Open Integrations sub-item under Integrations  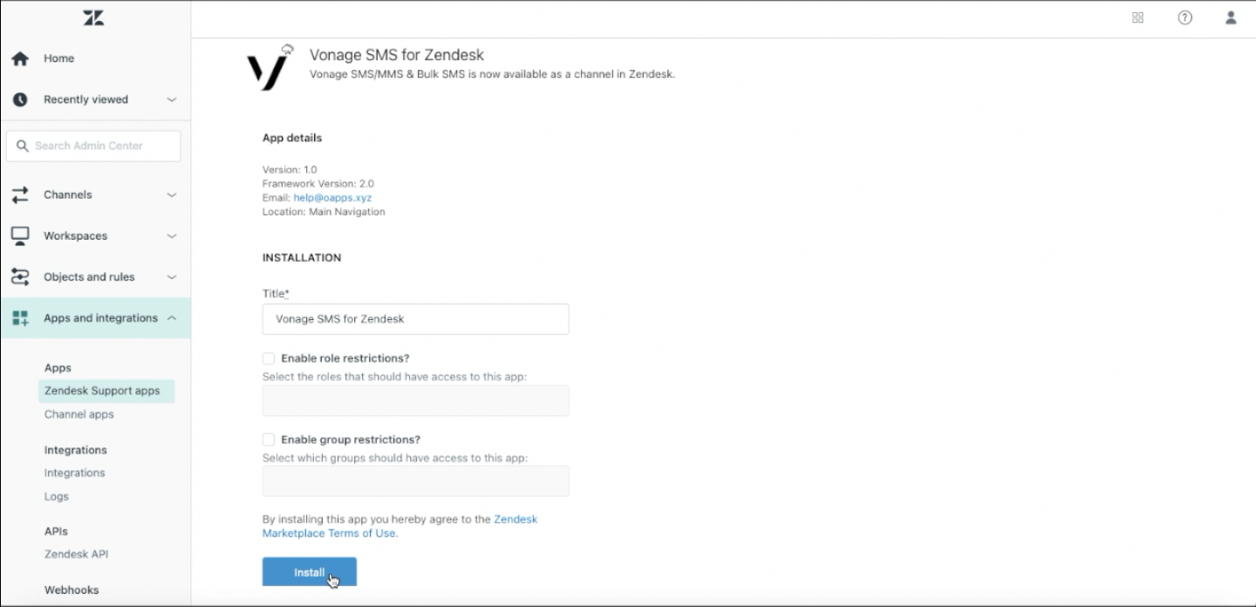[75, 473]
